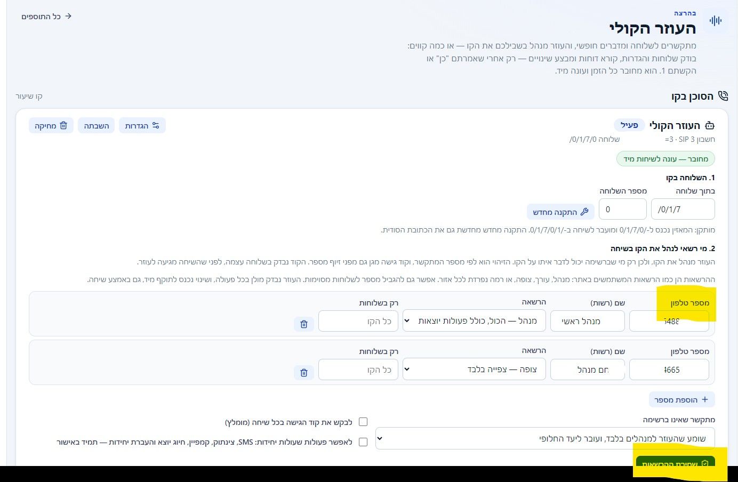Click the בהרצה label above the title
The image size is (738, 482).
(685, 13)
